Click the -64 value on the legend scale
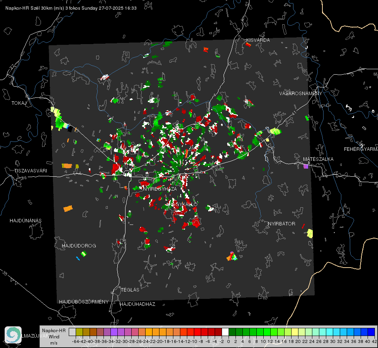The height and width of the screenshot is (348, 378). tap(75, 341)
